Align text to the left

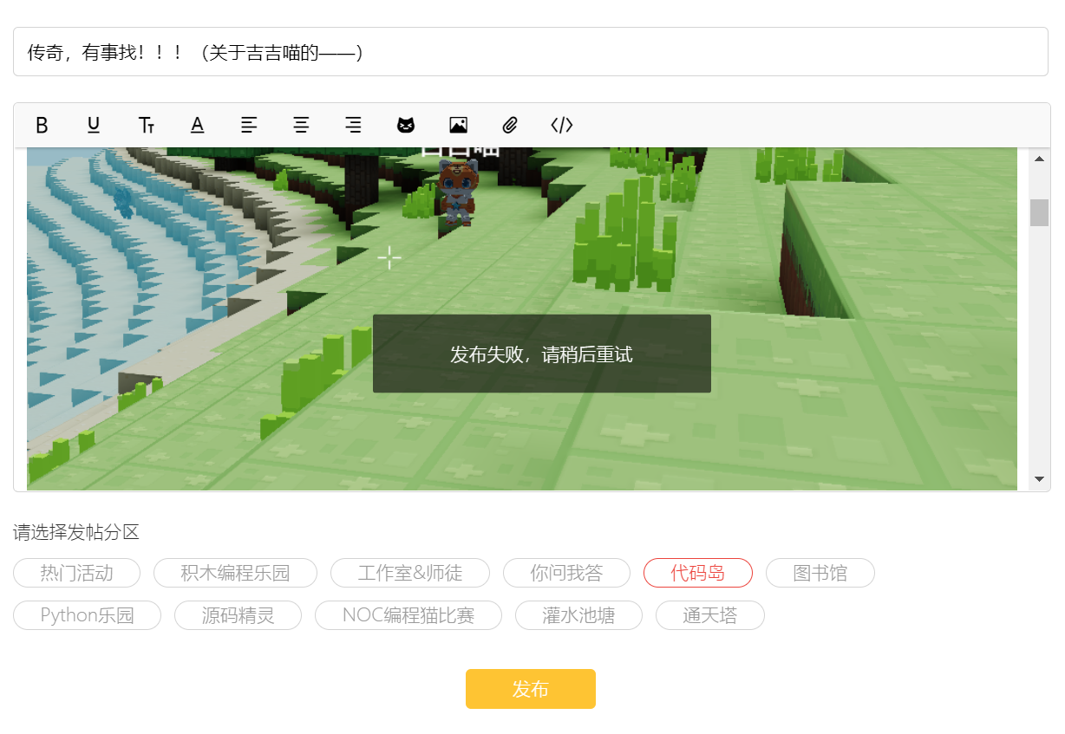(249, 125)
